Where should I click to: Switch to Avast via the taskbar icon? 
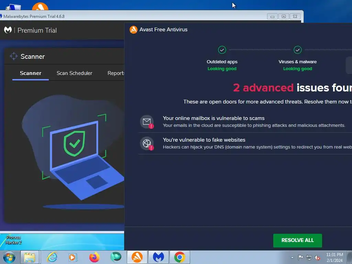[137, 257]
